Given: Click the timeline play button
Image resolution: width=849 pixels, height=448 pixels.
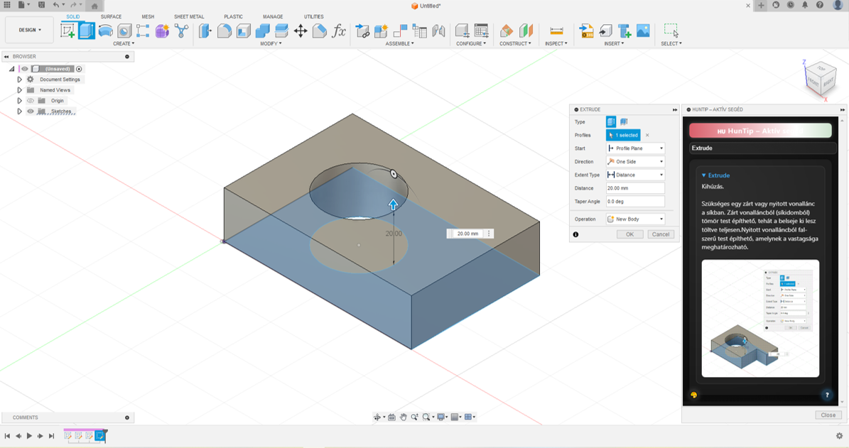Looking at the screenshot, I should [x=29, y=436].
